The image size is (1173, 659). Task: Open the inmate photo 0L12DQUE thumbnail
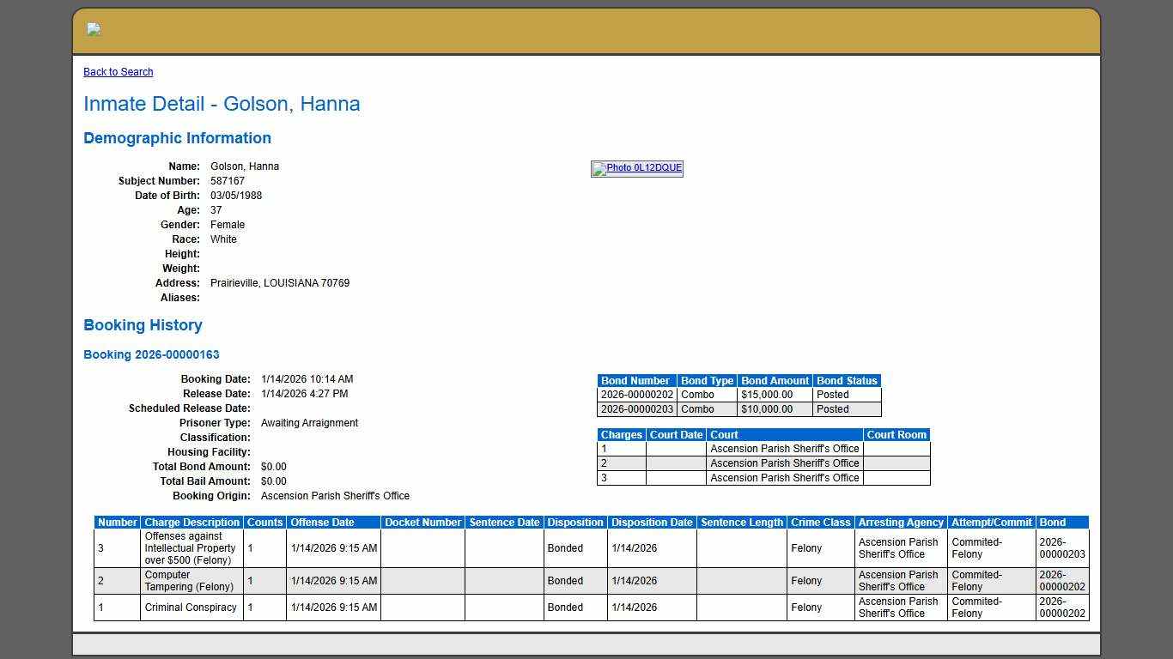(x=637, y=168)
